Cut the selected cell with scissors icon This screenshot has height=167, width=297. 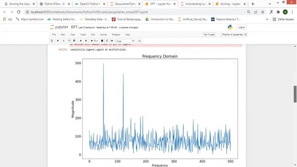(x=64, y=41)
